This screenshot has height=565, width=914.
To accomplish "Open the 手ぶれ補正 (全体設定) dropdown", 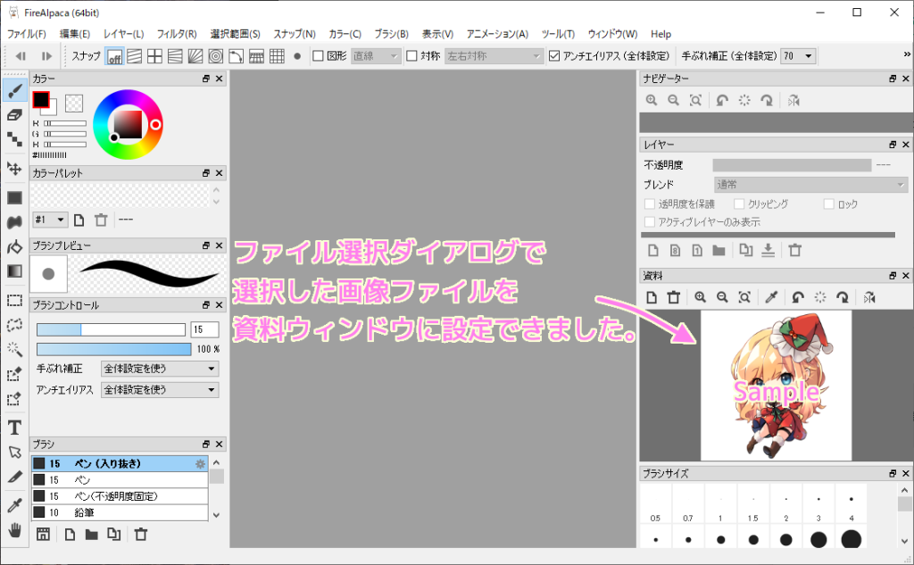I will [x=797, y=55].
